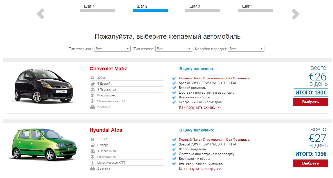
Task: Open Hyundai Atos 'Как получить скидку' link
Action: [200, 169]
